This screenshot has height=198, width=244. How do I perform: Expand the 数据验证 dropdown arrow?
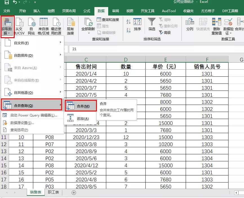click(x=230, y=33)
